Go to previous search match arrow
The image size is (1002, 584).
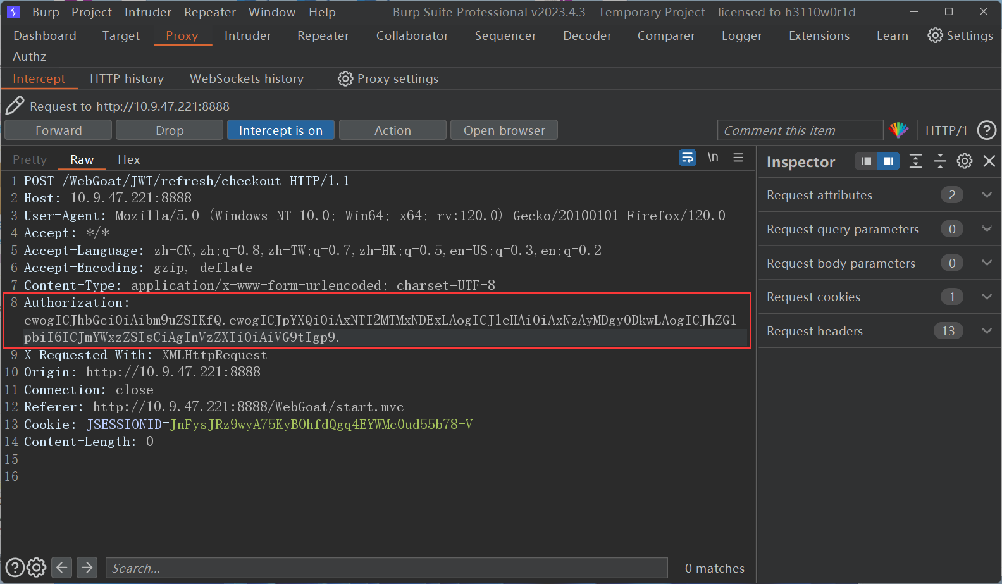click(x=62, y=568)
